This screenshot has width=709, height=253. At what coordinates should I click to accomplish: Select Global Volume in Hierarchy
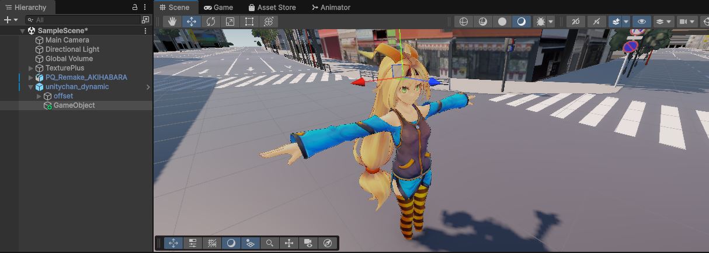[69, 58]
